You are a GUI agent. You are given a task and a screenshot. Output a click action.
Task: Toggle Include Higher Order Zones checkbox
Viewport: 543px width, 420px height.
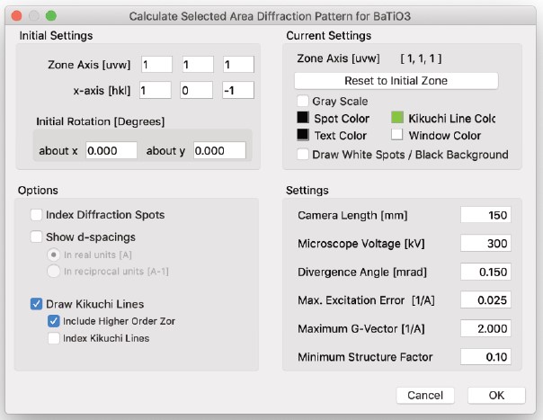click(53, 321)
